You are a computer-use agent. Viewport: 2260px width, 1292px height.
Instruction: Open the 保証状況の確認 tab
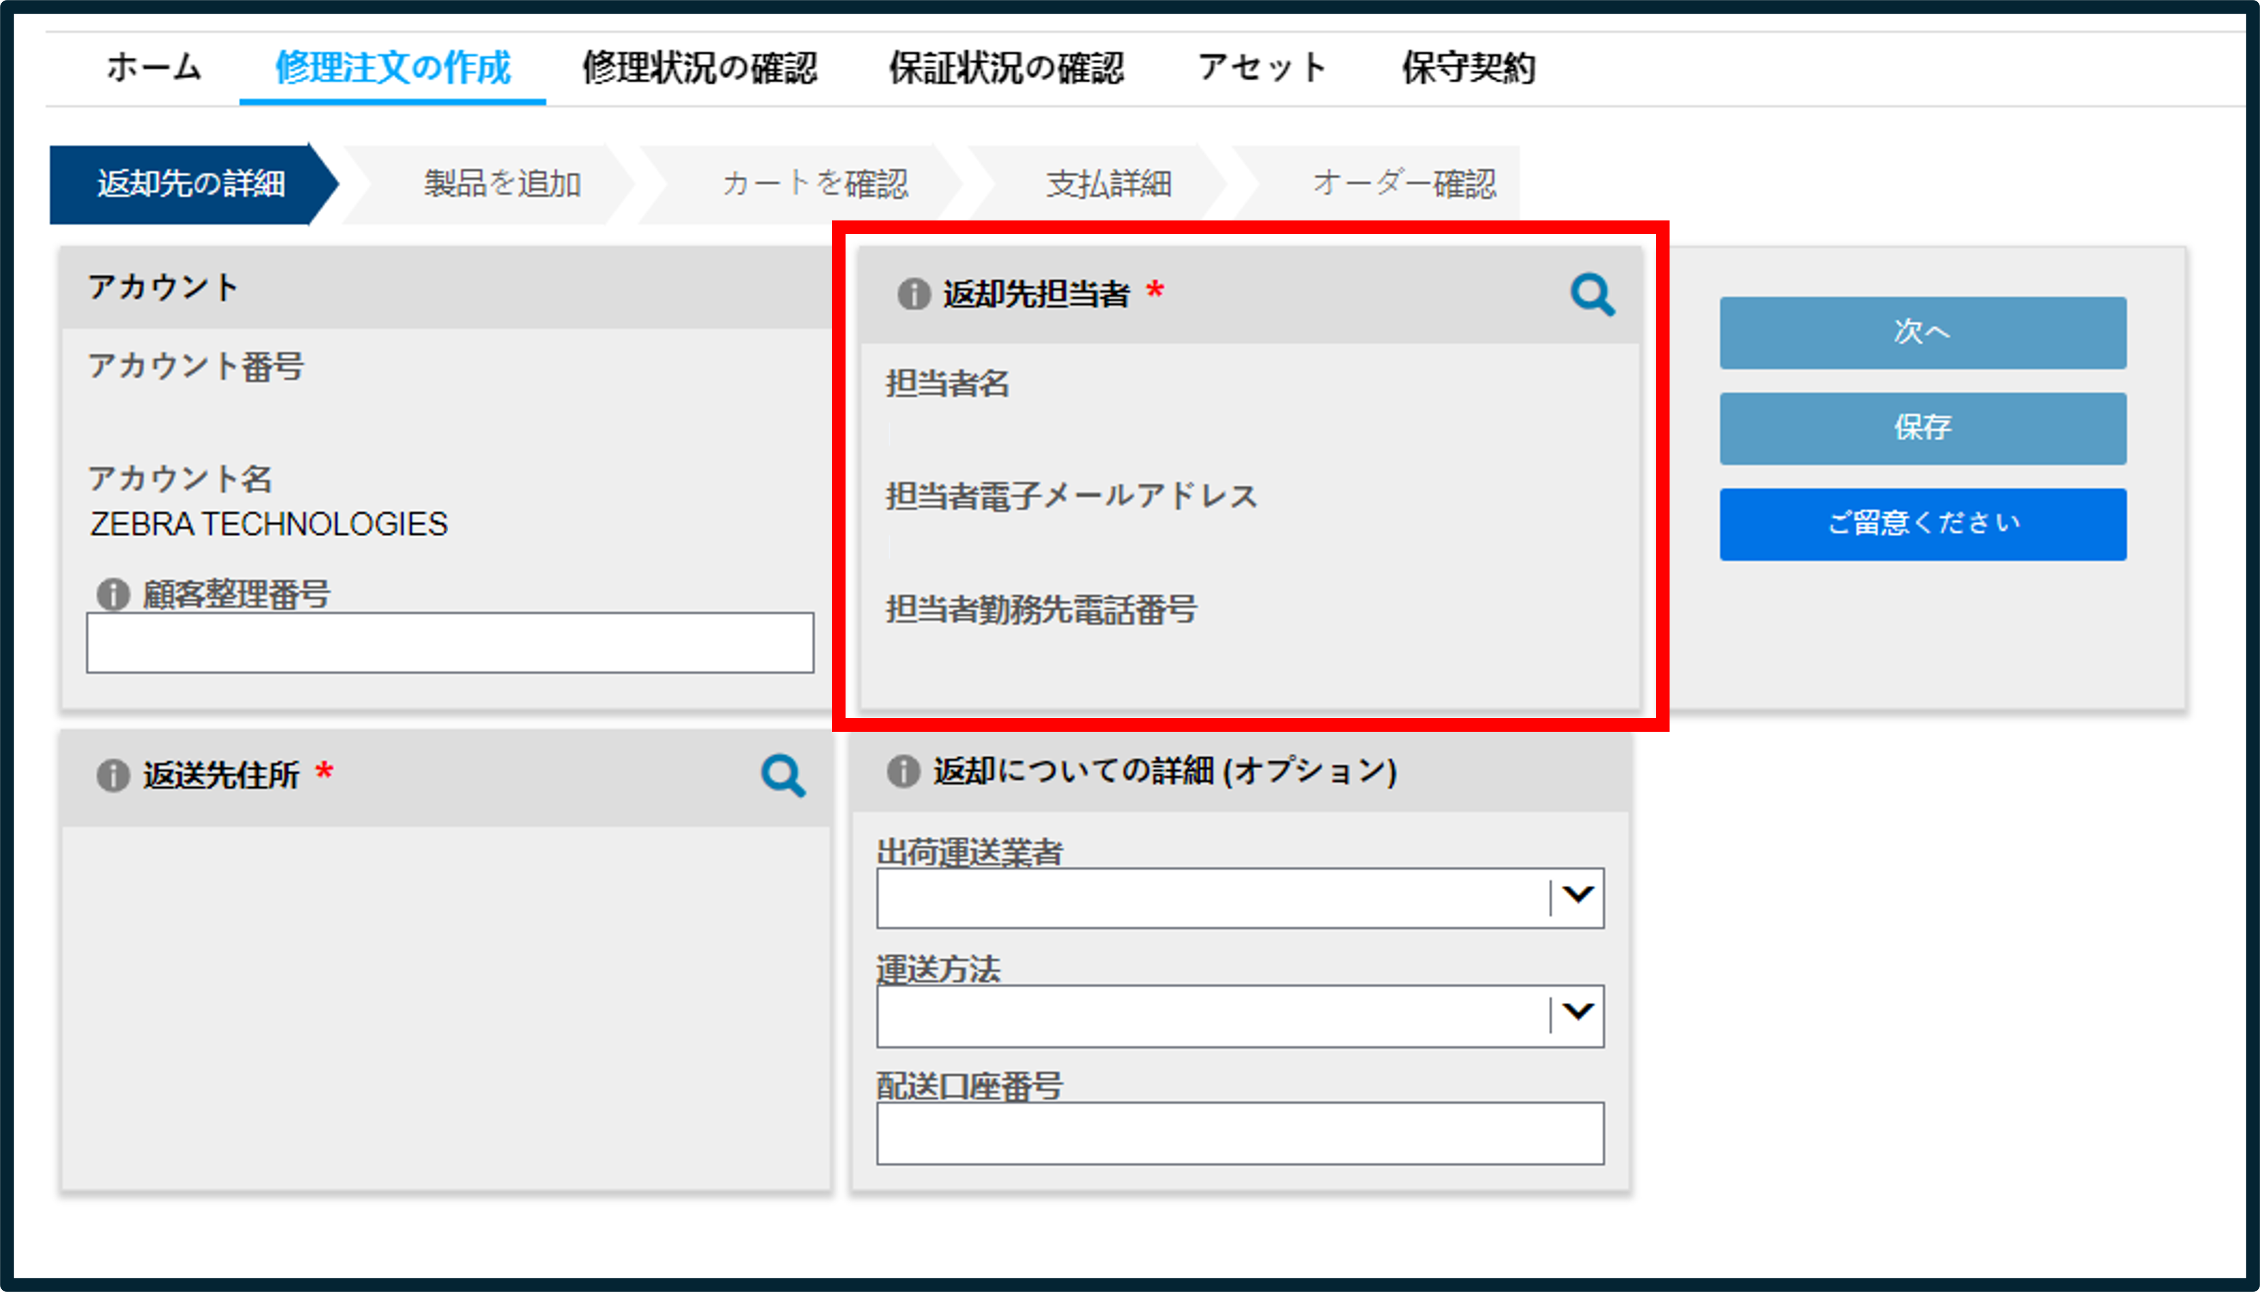click(x=1007, y=67)
